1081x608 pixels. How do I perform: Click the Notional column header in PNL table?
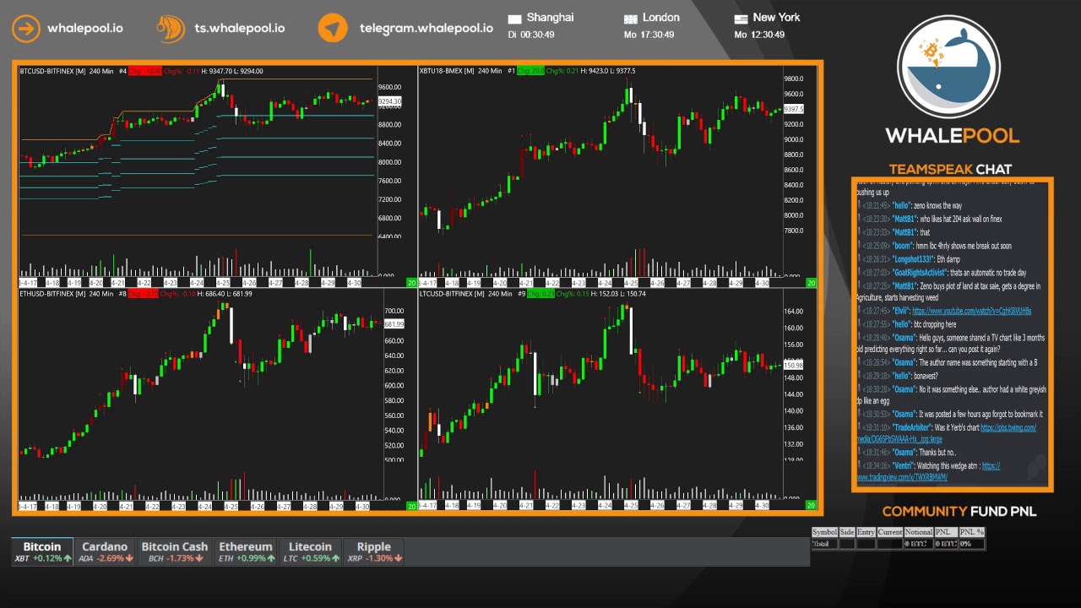pyautogui.click(x=919, y=532)
